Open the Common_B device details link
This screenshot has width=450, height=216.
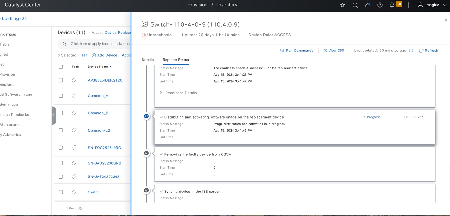coord(98,113)
